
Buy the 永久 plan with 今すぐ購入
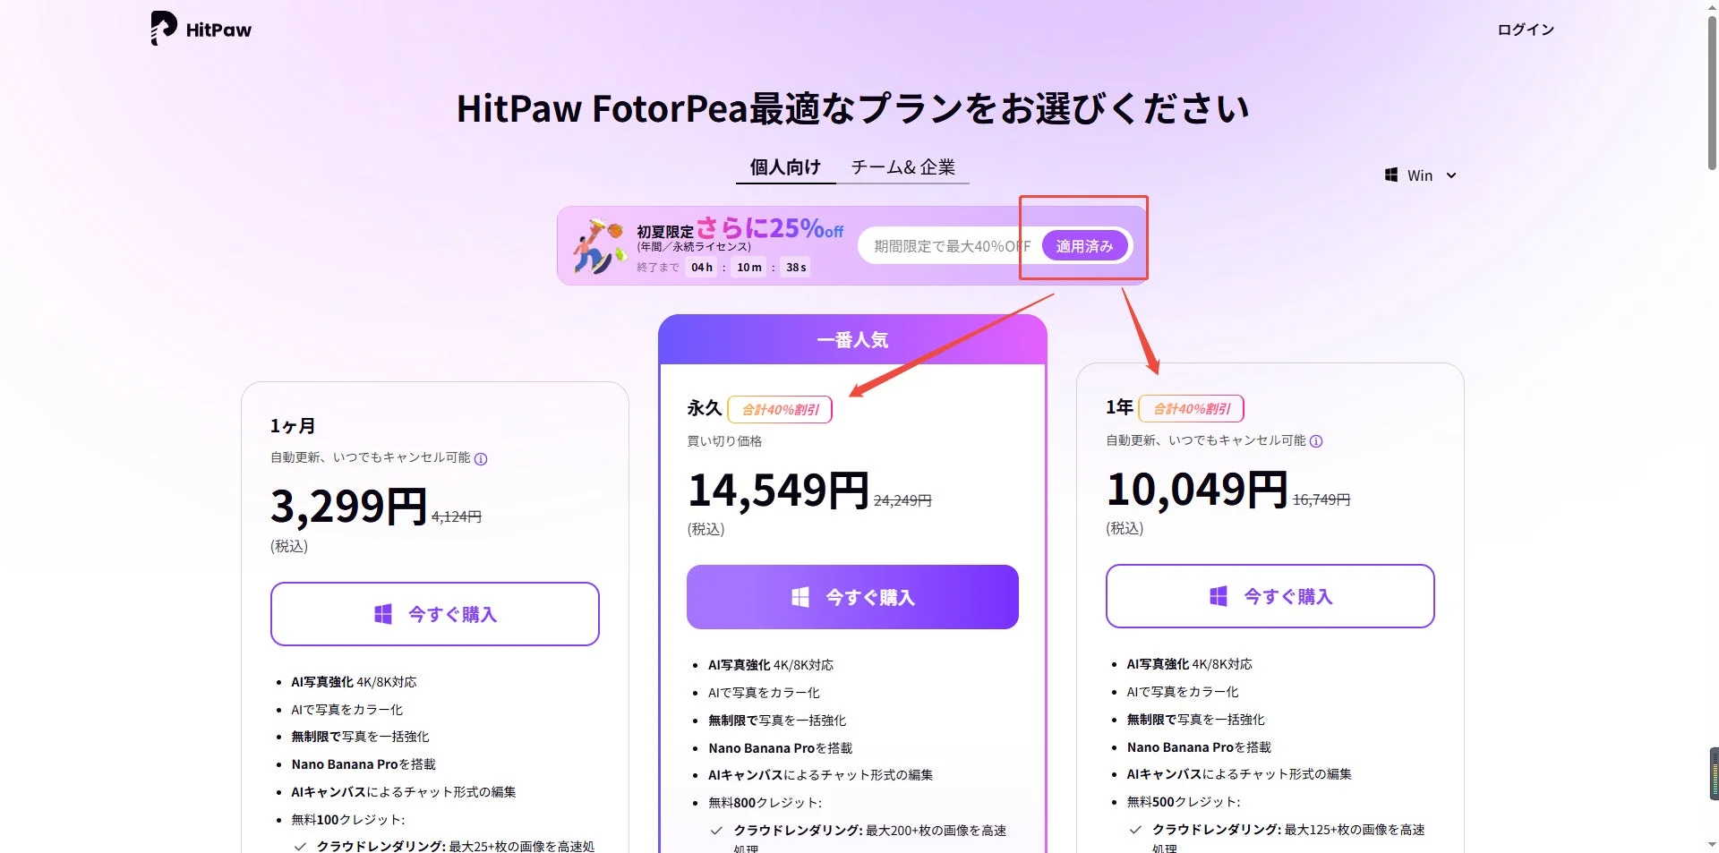(x=852, y=597)
